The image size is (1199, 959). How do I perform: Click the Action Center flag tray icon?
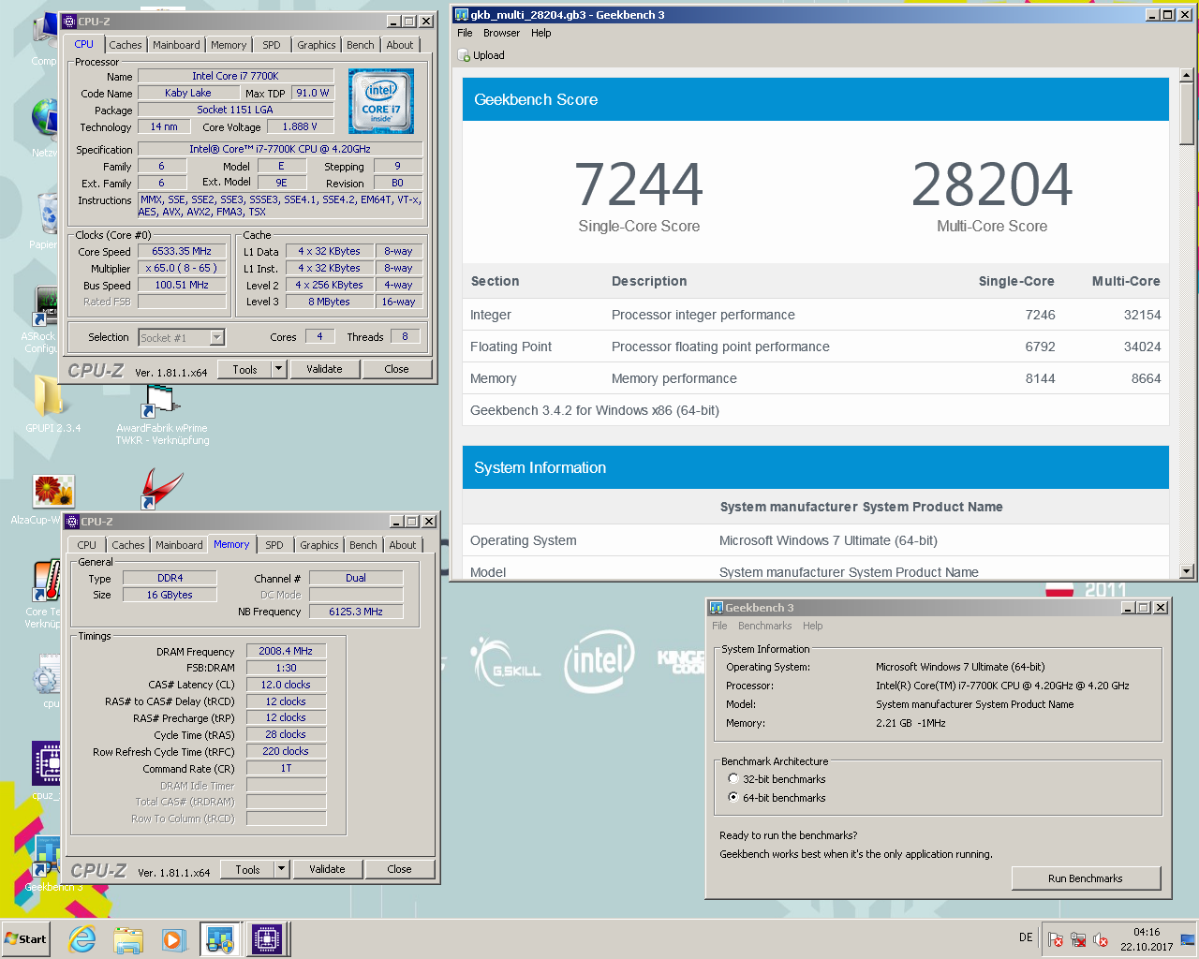point(1056,939)
